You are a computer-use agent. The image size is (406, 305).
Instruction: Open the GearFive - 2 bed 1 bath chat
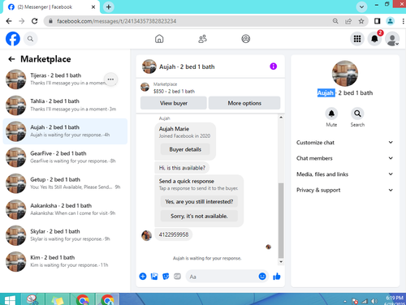click(x=65, y=157)
